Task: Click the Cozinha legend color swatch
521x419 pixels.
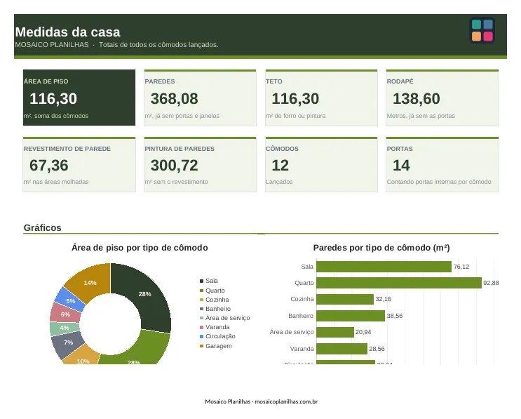Action: point(201,300)
